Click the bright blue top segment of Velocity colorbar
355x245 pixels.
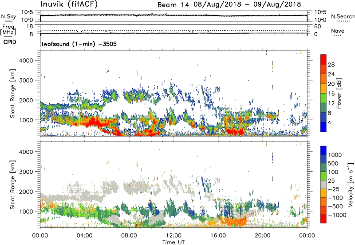click(x=323, y=150)
